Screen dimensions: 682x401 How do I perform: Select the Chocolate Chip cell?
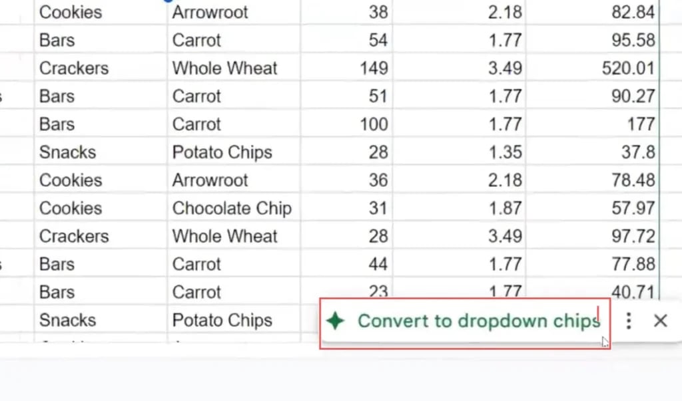point(232,208)
